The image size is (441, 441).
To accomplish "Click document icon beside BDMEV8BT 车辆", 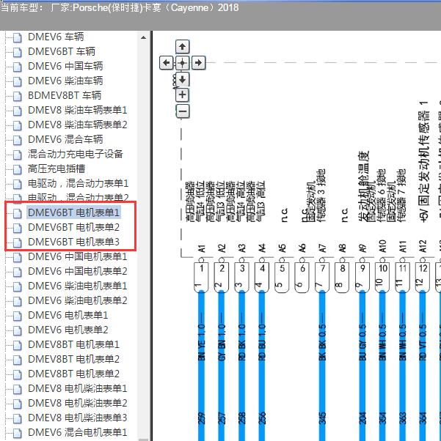I will click(18, 96).
